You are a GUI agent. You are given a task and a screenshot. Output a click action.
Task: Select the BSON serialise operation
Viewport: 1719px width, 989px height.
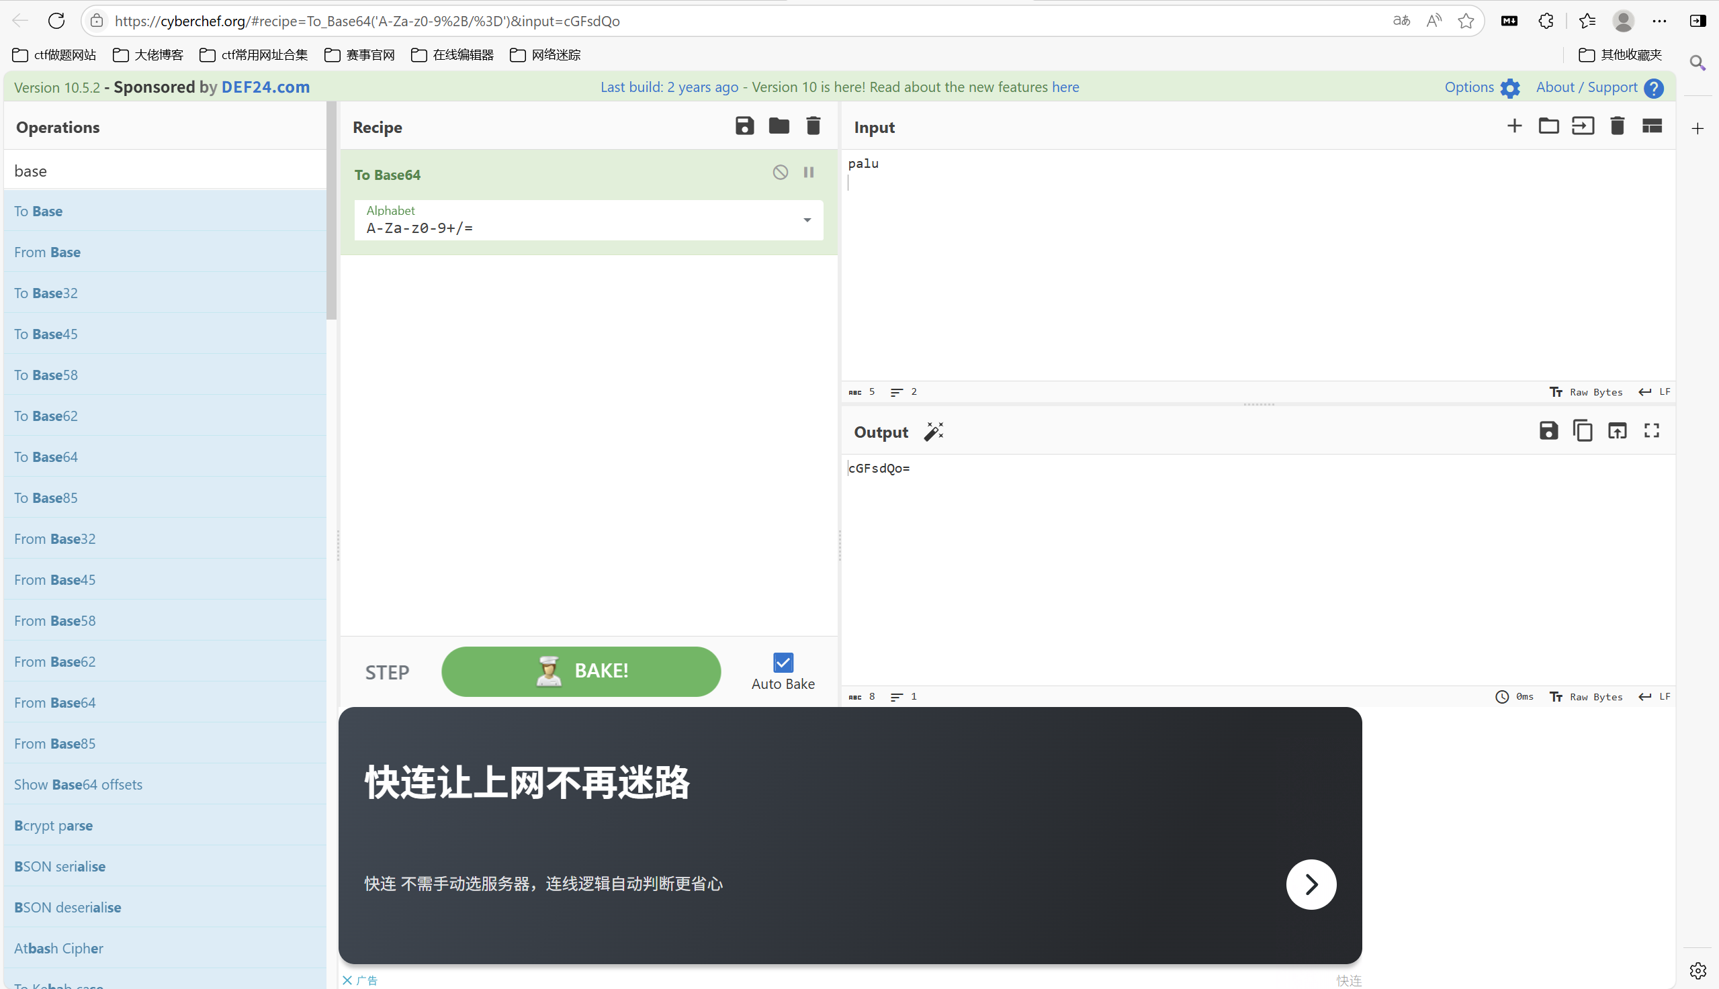pyautogui.click(x=165, y=866)
